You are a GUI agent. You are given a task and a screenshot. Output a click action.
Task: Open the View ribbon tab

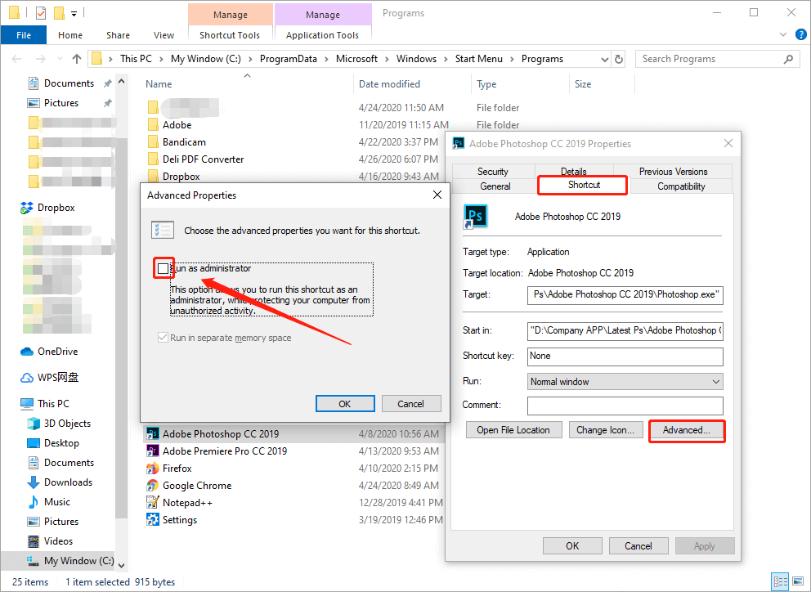tap(164, 35)
